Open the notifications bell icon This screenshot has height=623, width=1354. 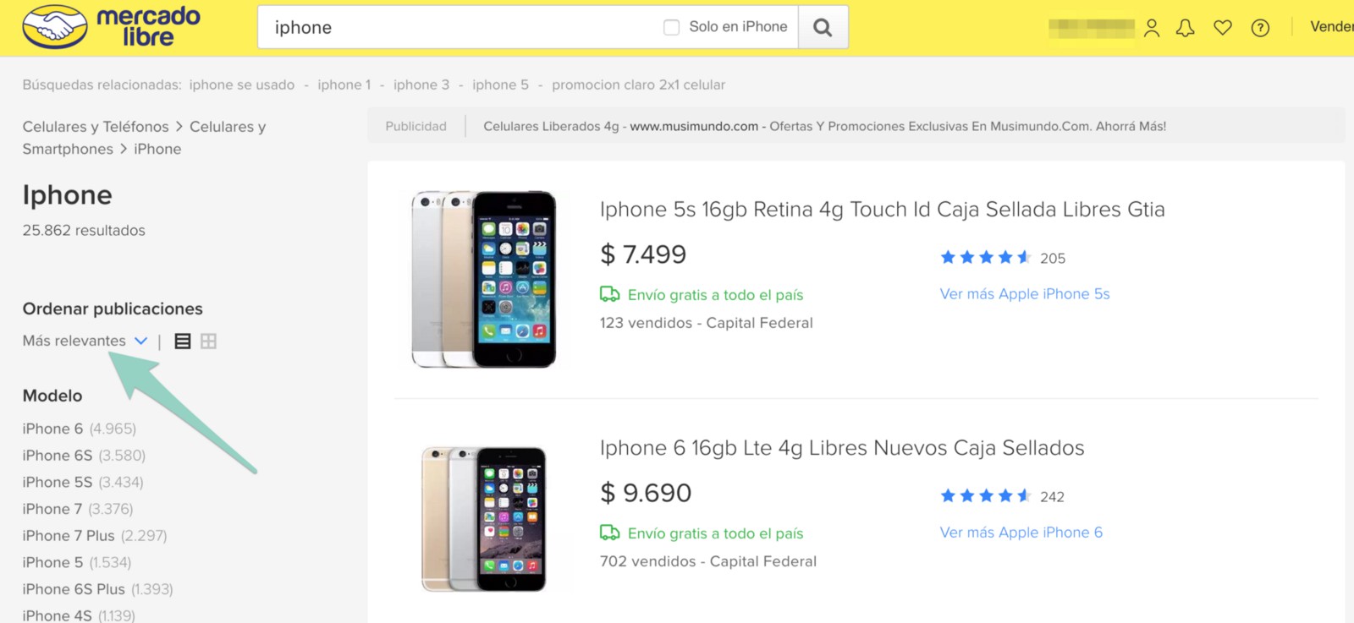(1186, 28)
